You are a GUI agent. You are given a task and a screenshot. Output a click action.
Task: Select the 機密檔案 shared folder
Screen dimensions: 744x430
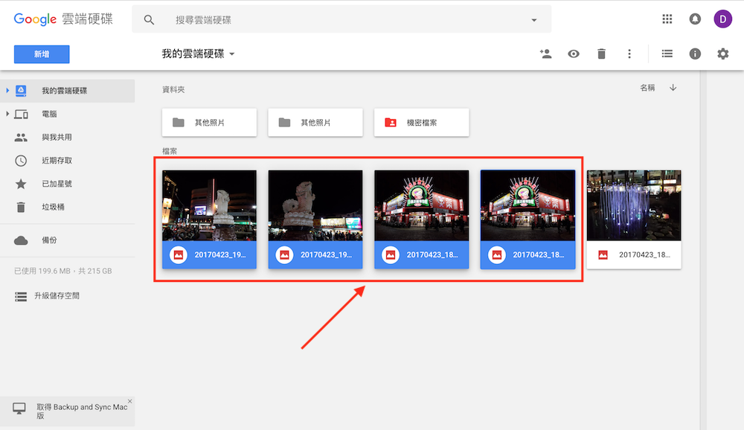[x=421, y=123]
